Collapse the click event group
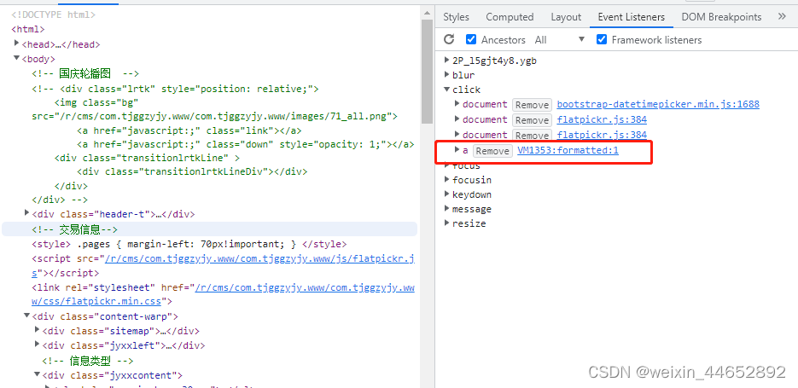Image resolution: width=798 pixels, height=388 pixels. [447, 90]
